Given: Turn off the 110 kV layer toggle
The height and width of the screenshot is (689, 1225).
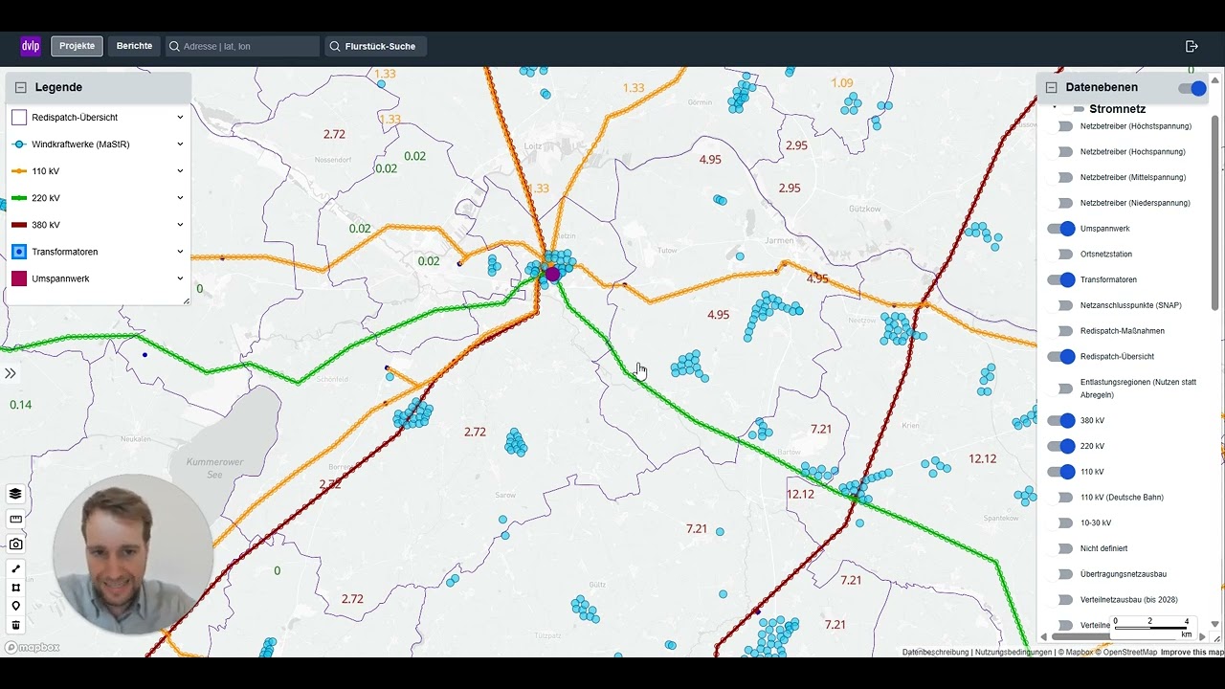Looking at the screenshot, I should pyautogui.click(x=1061, y=472).
